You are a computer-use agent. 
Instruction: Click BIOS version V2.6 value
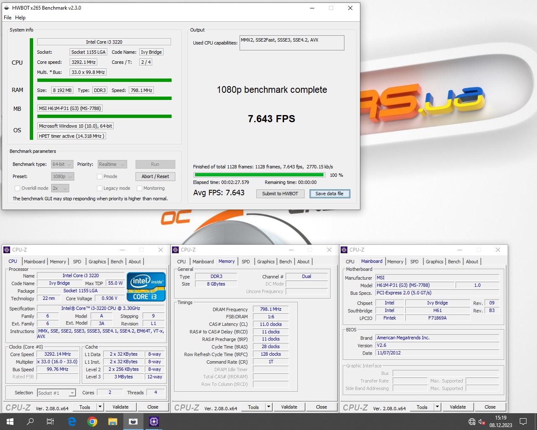[x=438, y=346]
